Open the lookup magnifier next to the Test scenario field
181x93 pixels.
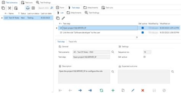tap(113, 52)
